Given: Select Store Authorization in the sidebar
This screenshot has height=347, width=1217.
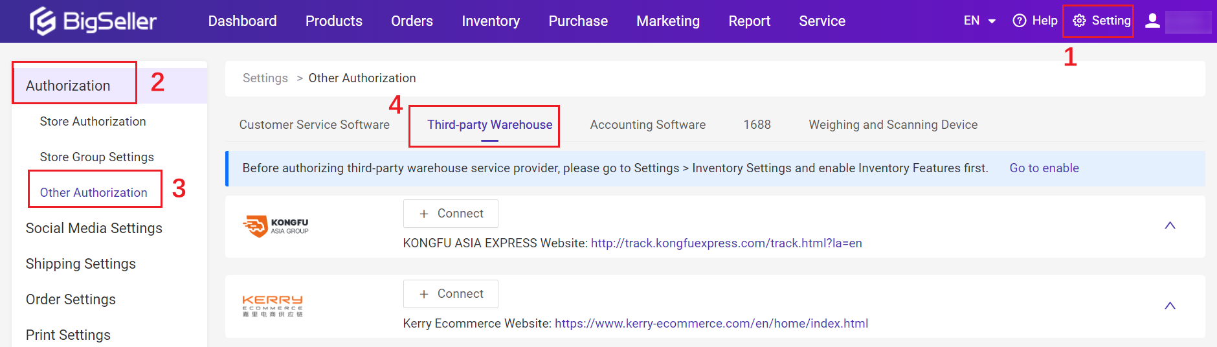Looking at the screenshot, I should [x=93, y=122].
